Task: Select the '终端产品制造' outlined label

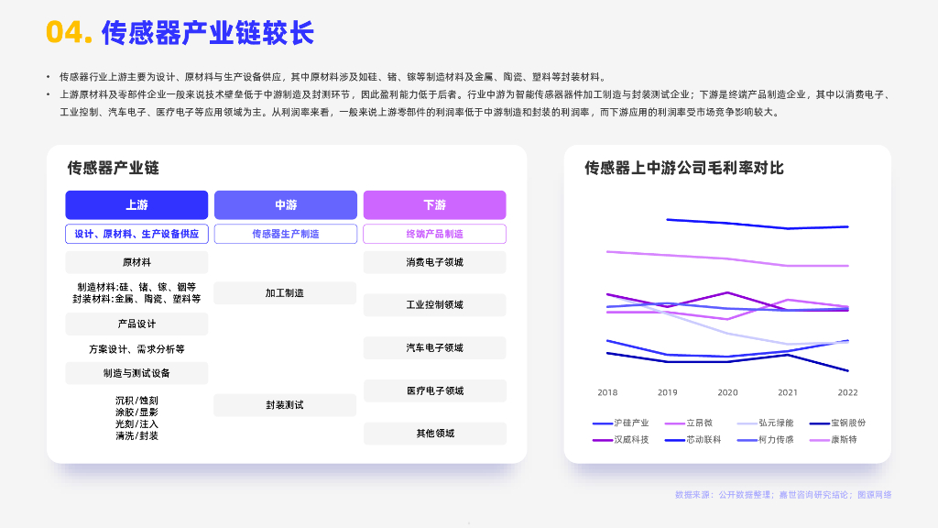Action: (434, 234)
